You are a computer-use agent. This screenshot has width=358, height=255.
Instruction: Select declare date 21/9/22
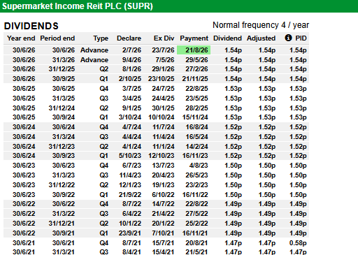130,195
